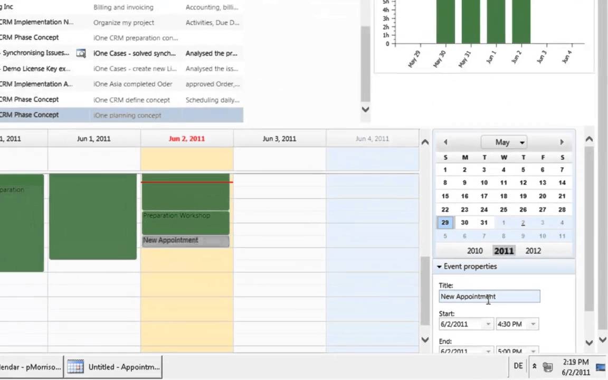
Task: Click the Title field New Appointment
Action: click(489, 297)
